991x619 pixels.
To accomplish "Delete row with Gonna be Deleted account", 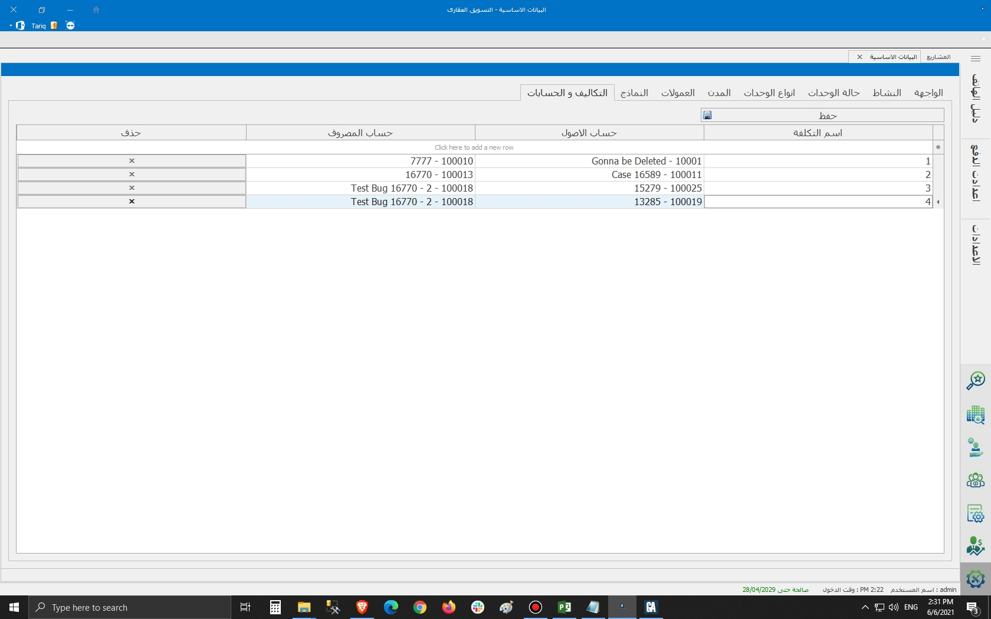I will [132, 161].
